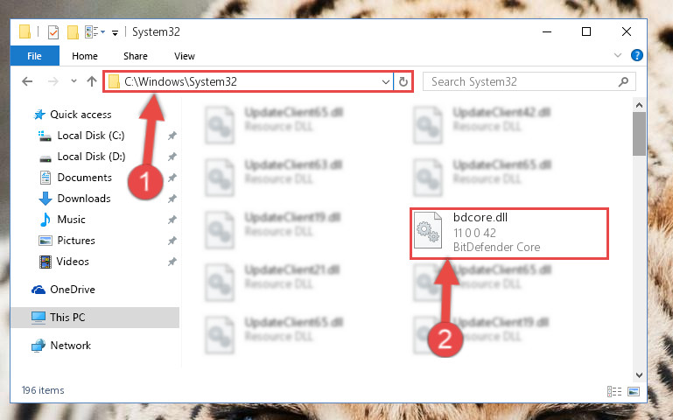
Task: Click the Back navigation arrow
Action: coord(27,81)
